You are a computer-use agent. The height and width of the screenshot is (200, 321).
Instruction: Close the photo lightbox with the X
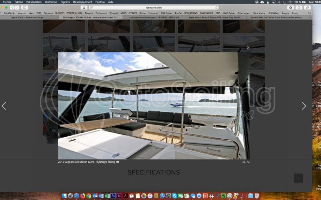(x=248, y=48)
